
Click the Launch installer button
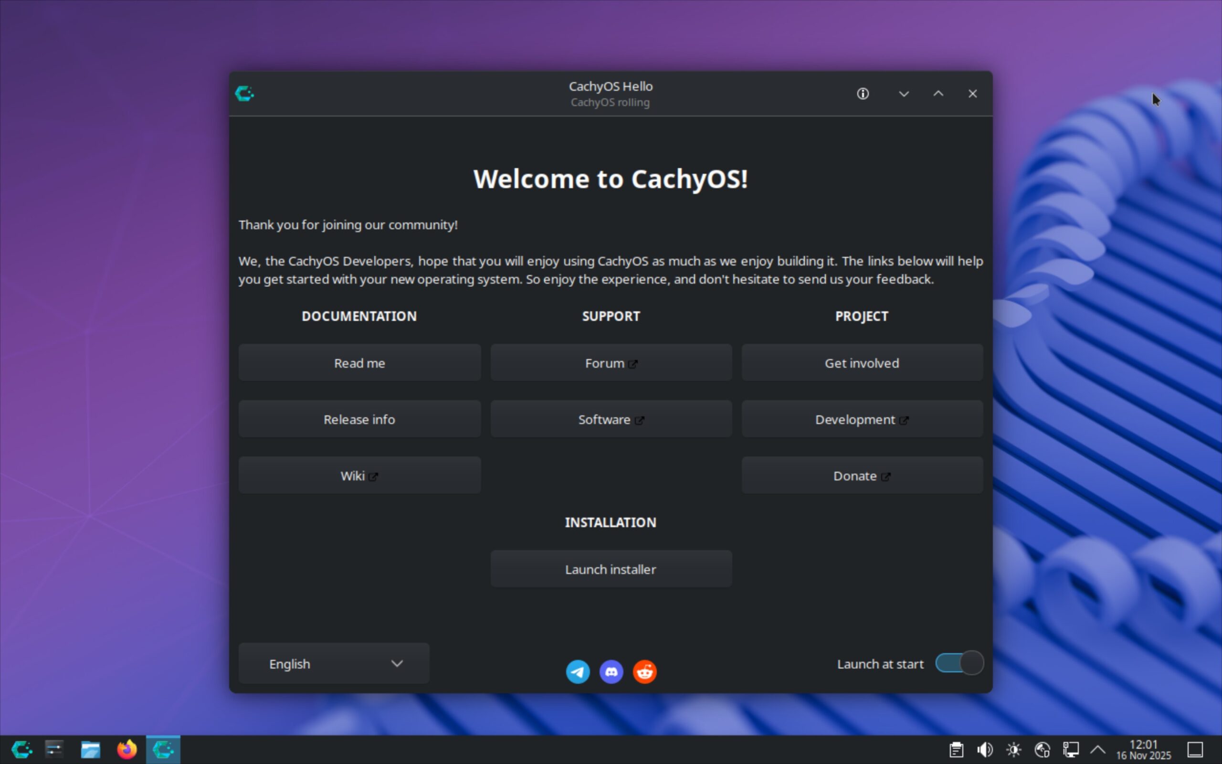(x=611, y=569)
